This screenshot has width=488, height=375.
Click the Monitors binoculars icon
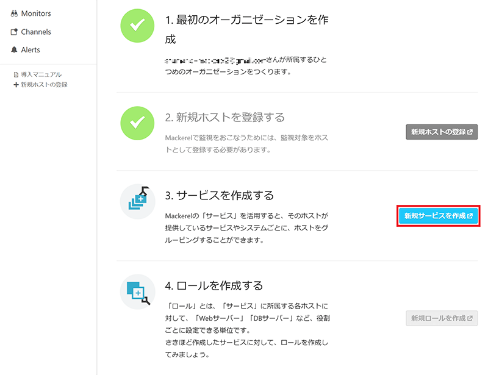(14, 14)
